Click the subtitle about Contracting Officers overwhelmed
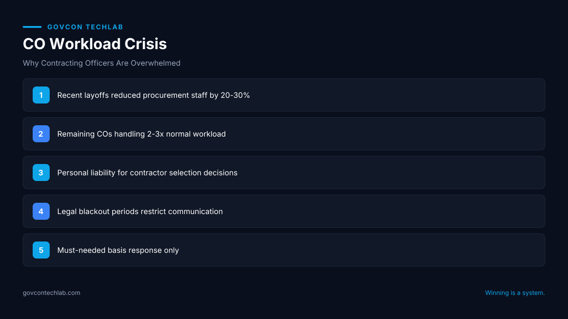Viewport: 568px width, 319px height. click(101, 63)
